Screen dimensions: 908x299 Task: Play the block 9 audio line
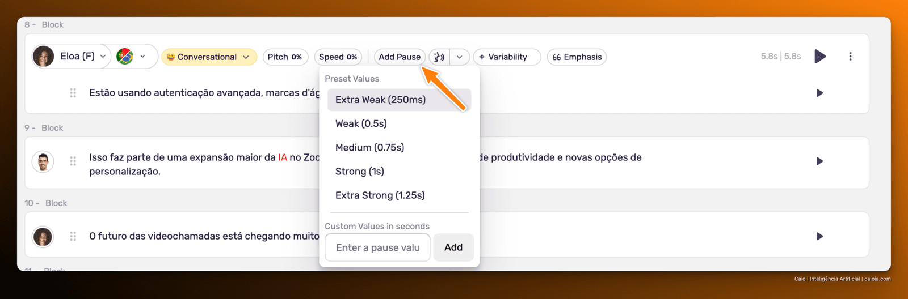coord(819,161)
